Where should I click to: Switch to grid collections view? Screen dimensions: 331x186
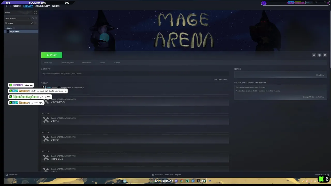pos(35,12)
